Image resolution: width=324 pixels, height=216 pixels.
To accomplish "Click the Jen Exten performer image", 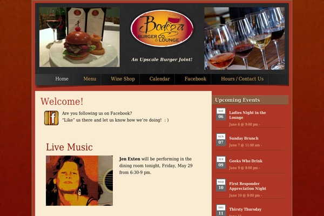I will pos(79,181).
